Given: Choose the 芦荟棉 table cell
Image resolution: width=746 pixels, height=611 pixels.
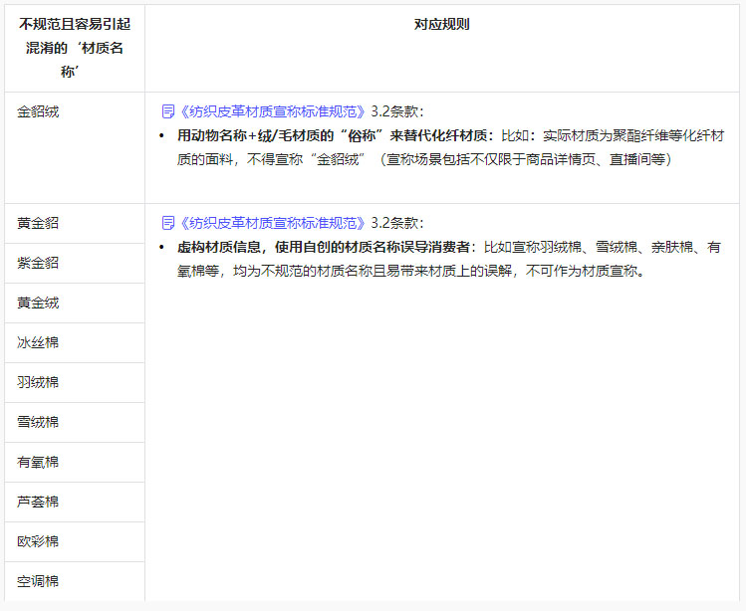Looking at the screenshot, I should (38, 502).
